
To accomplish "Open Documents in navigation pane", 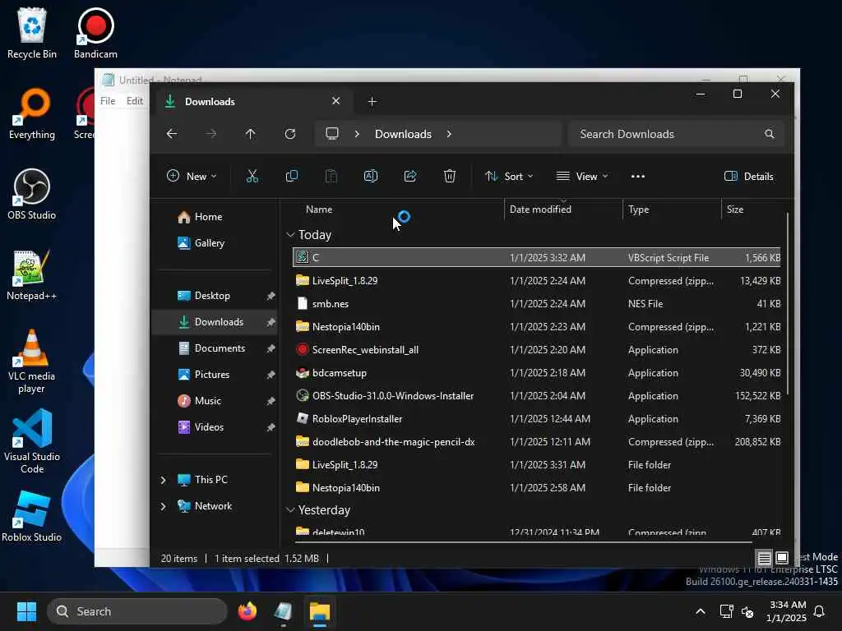I will [x=216, y=348].
